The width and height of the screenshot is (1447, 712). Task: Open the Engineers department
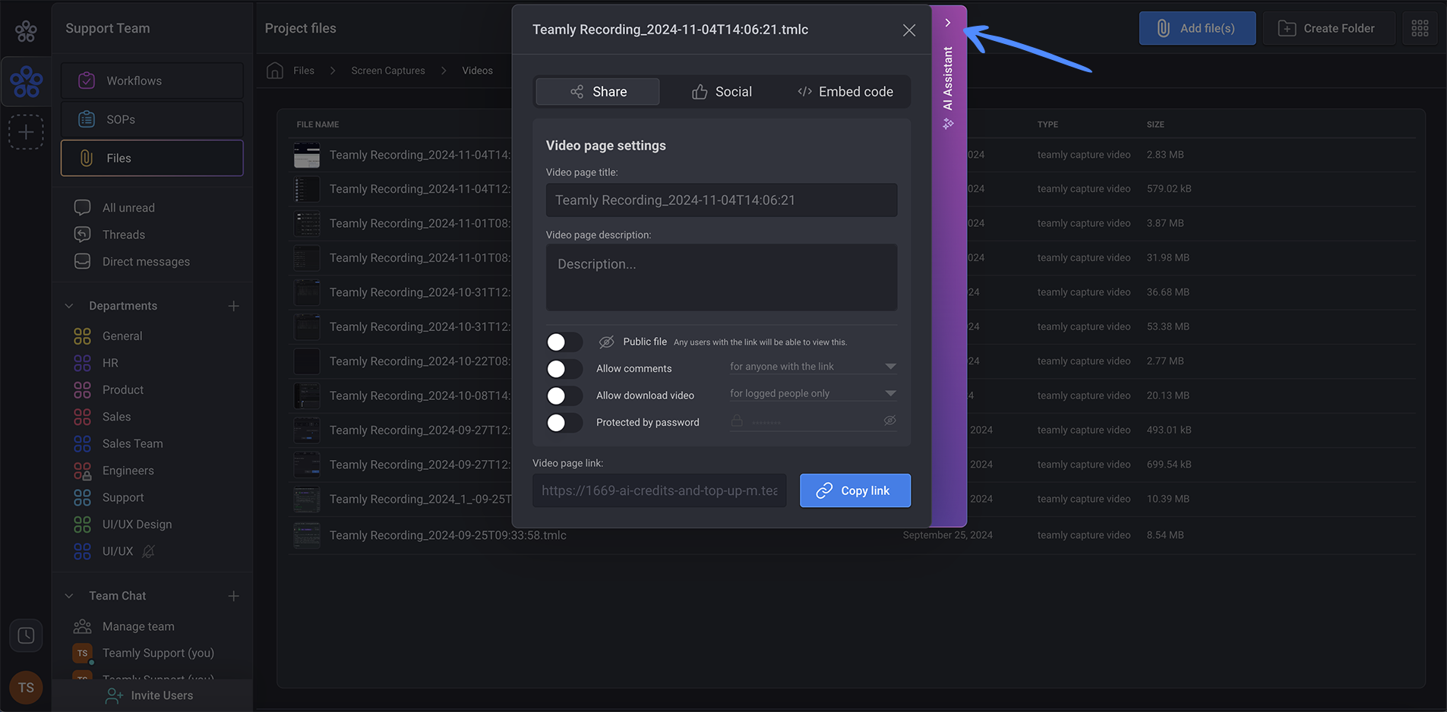click(x=128, y=471)
